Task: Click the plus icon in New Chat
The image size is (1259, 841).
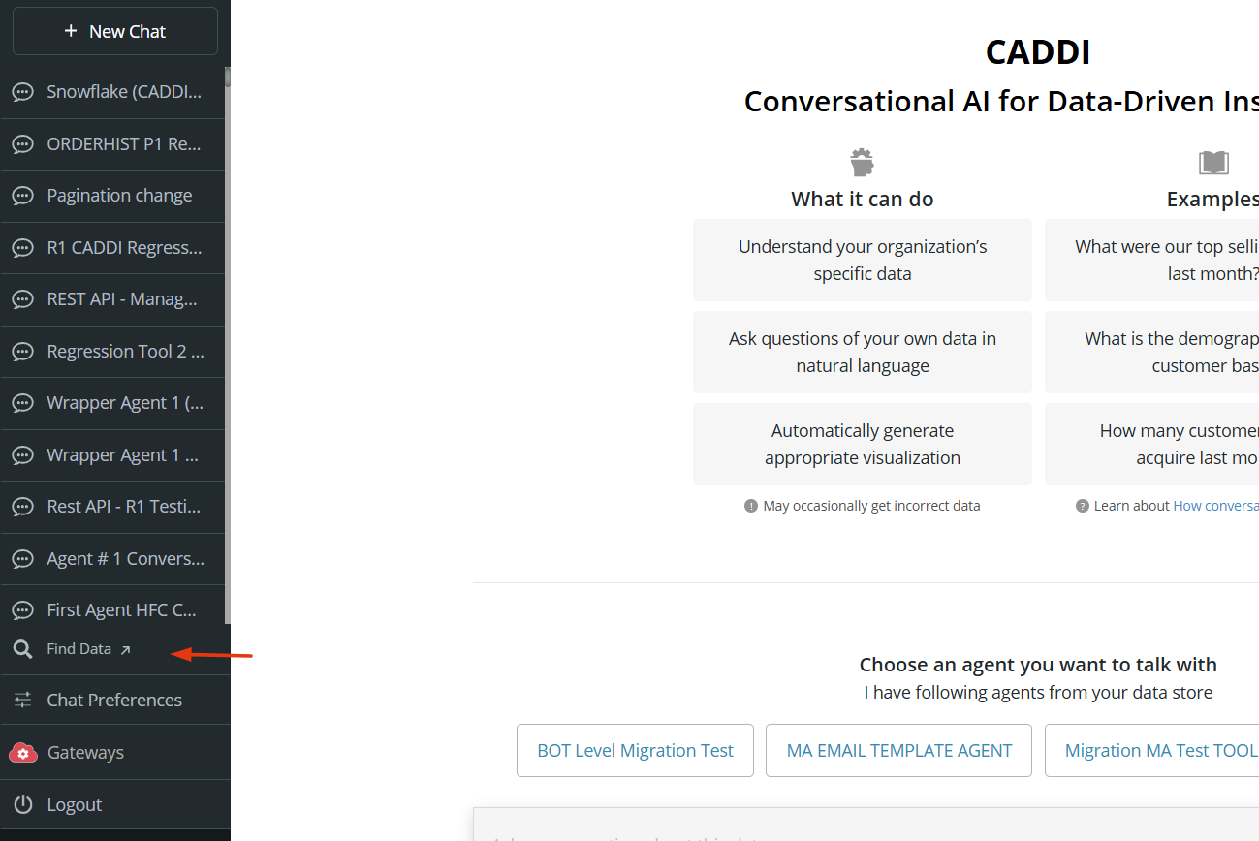Action: (x=71, y=31)
